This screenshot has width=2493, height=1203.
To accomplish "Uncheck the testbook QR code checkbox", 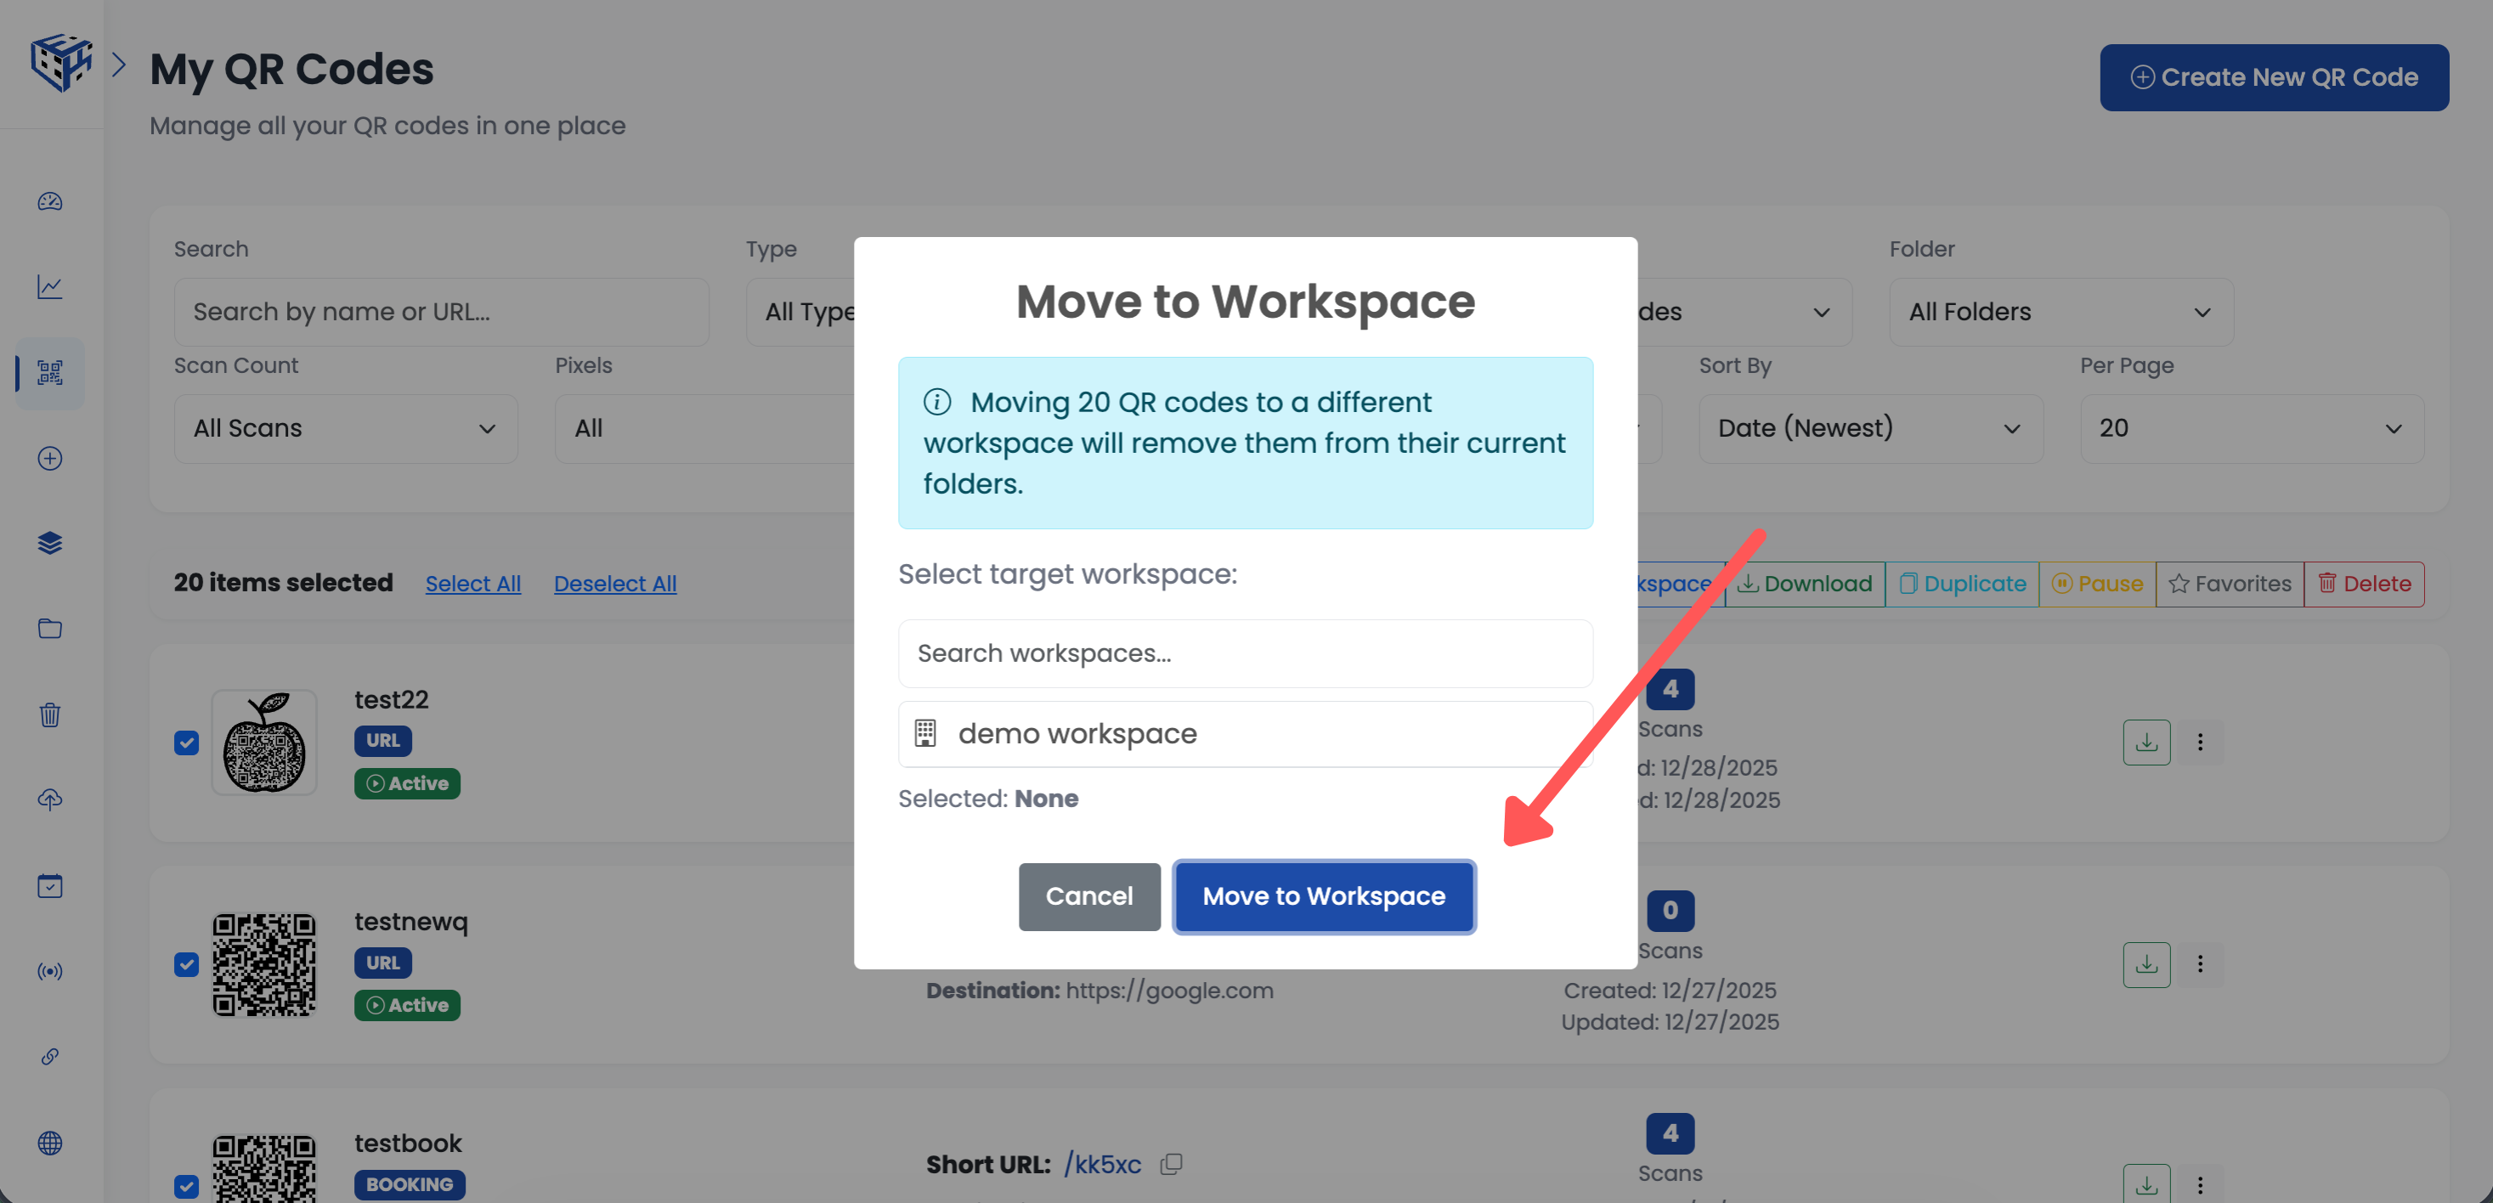I will point(186,1185).
